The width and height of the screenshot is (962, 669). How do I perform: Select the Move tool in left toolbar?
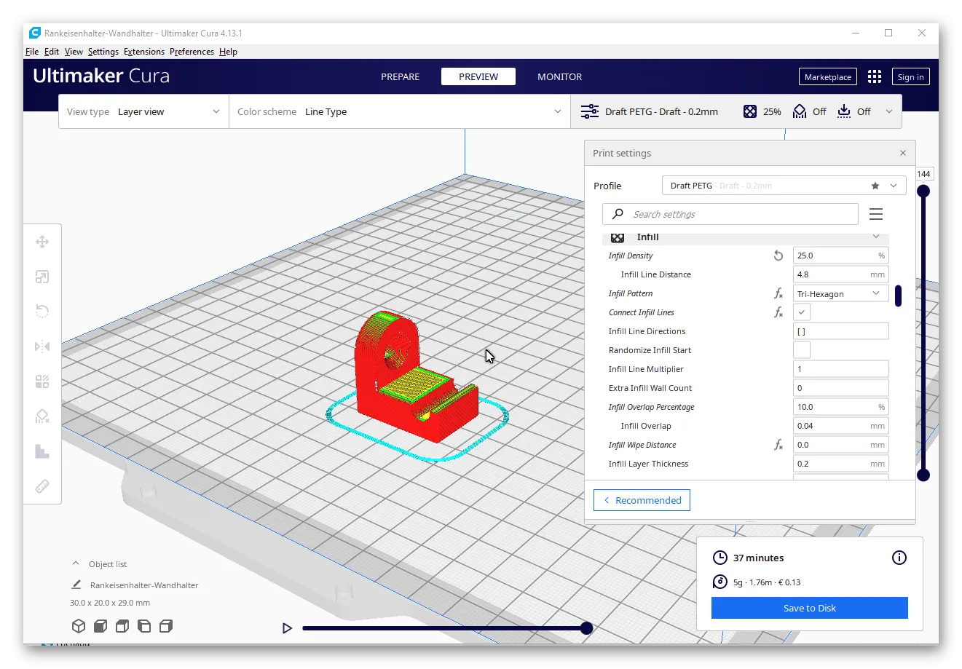[42, 242]
